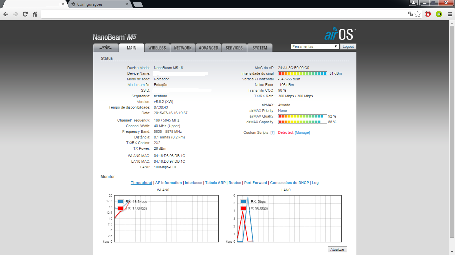Click TX/RX rate 300 Mbps / 300 Mbps
Viewport: 455px width, 255px height.
pos(295,96)
